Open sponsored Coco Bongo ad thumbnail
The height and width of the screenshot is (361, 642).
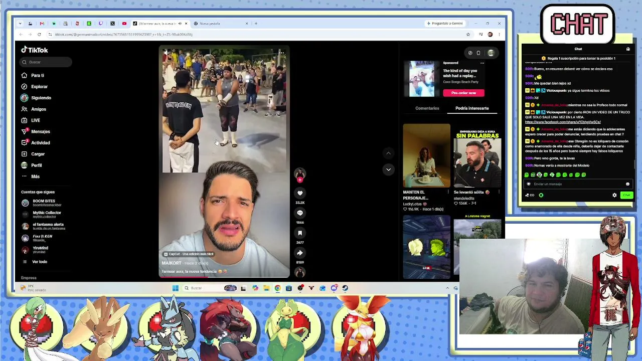point(422,79)
